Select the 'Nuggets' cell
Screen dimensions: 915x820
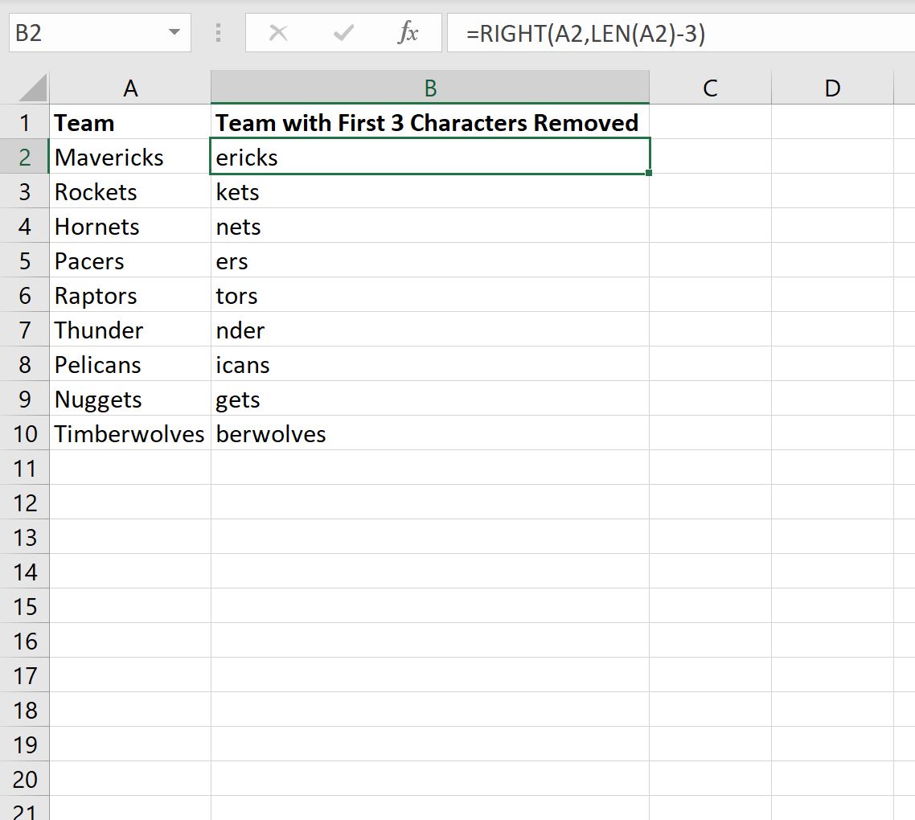pyautogui.click(x=130, y=400)
